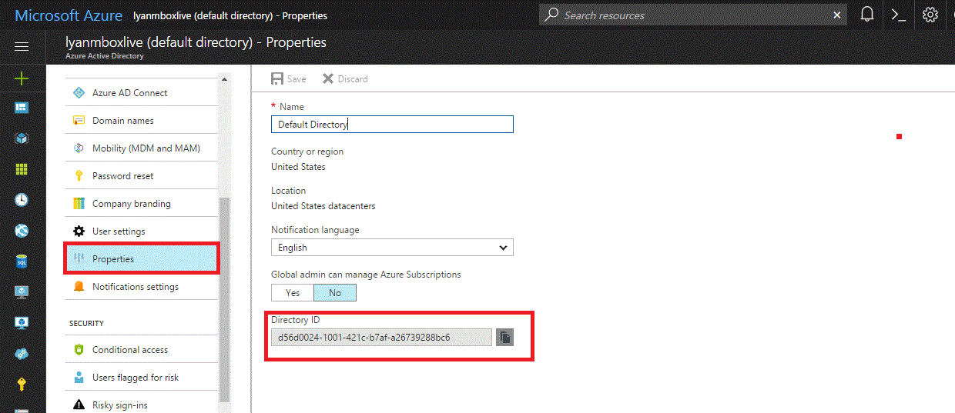
Task: Click the green plus create resource icon
Action: click(22, 78)
